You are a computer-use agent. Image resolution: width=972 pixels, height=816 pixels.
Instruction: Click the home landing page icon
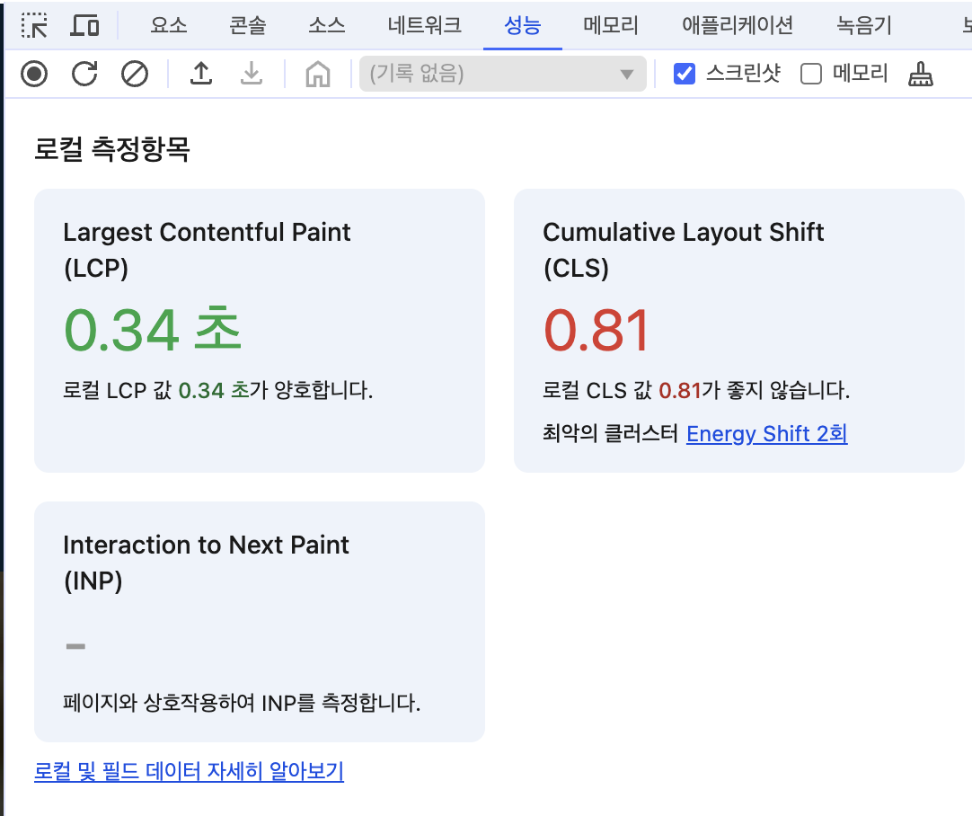pos(317,74)
